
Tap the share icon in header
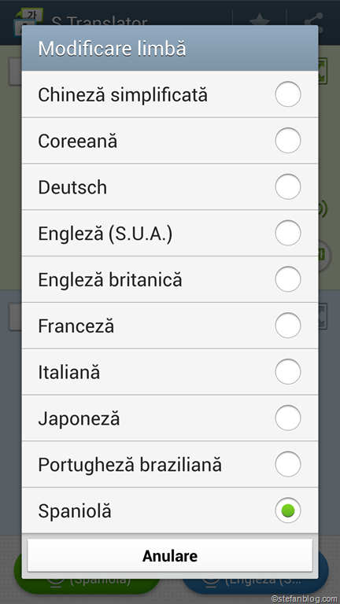312,19
